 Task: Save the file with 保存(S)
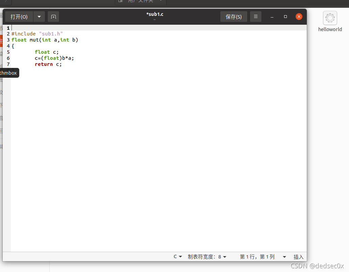click(x=234, y=17)
